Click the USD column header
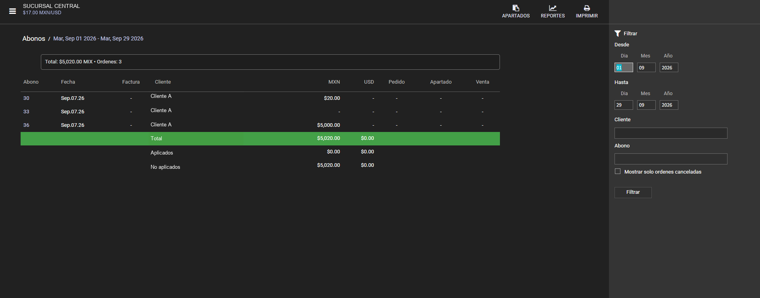Image resolution: width=760 pixels, height=298 pixels. click(369, 82)
